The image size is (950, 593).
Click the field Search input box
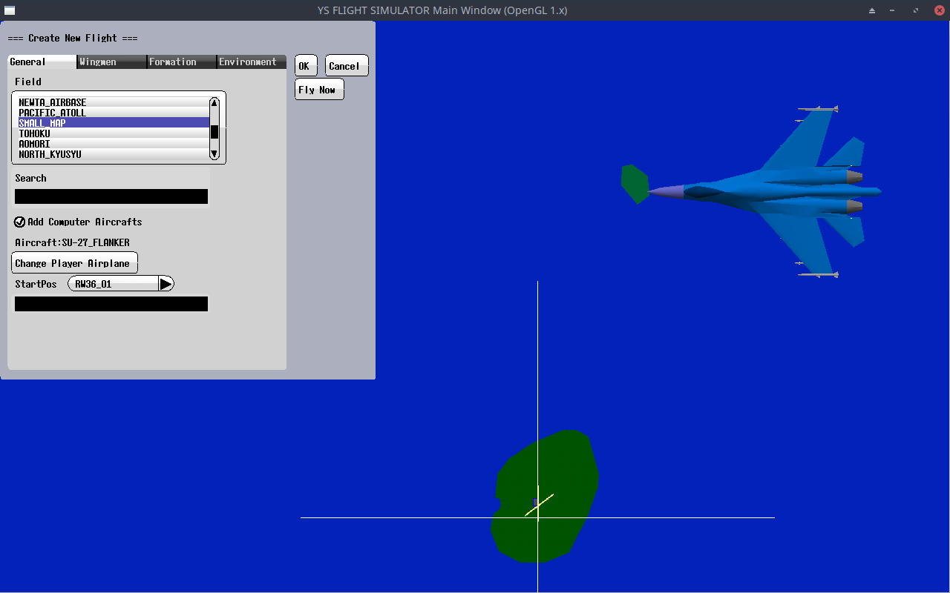coord(111,196)
